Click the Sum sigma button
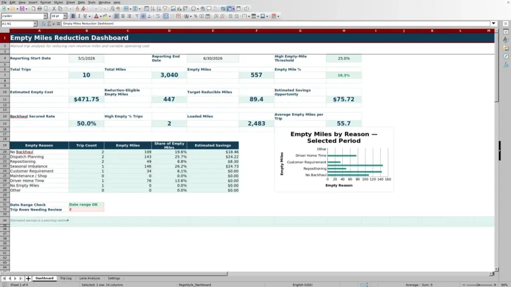 49,23
